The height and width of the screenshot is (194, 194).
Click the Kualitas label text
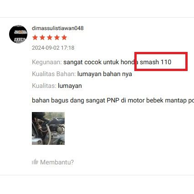(44, 86)
